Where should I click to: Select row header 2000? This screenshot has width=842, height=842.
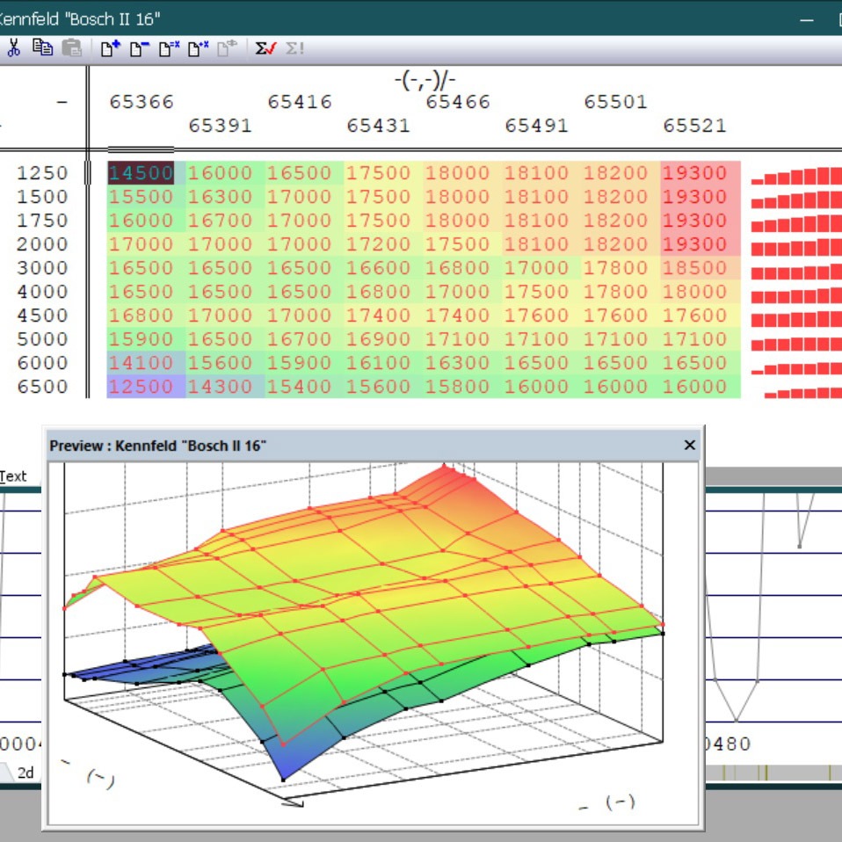pyautogui.click(x=42, y=243)
